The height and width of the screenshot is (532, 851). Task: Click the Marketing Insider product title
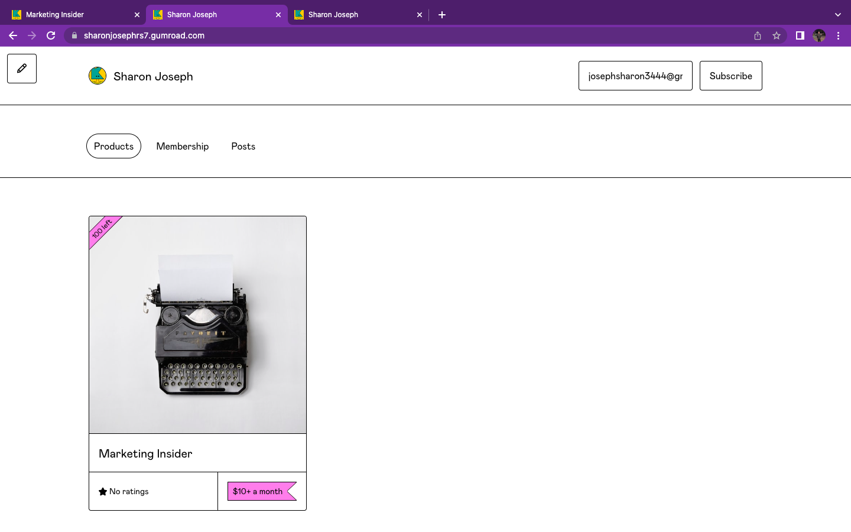pyautogui.click(x=145, y=453)
